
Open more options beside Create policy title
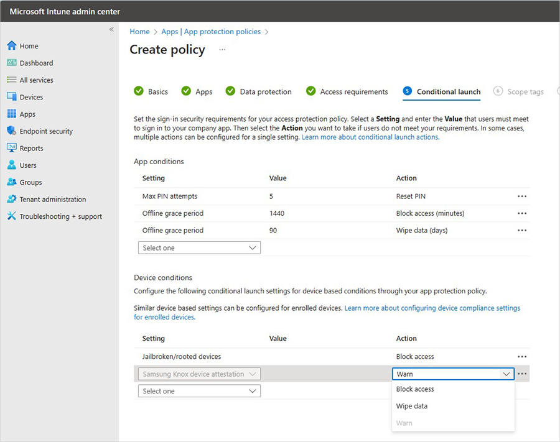[x=222, y=50]
